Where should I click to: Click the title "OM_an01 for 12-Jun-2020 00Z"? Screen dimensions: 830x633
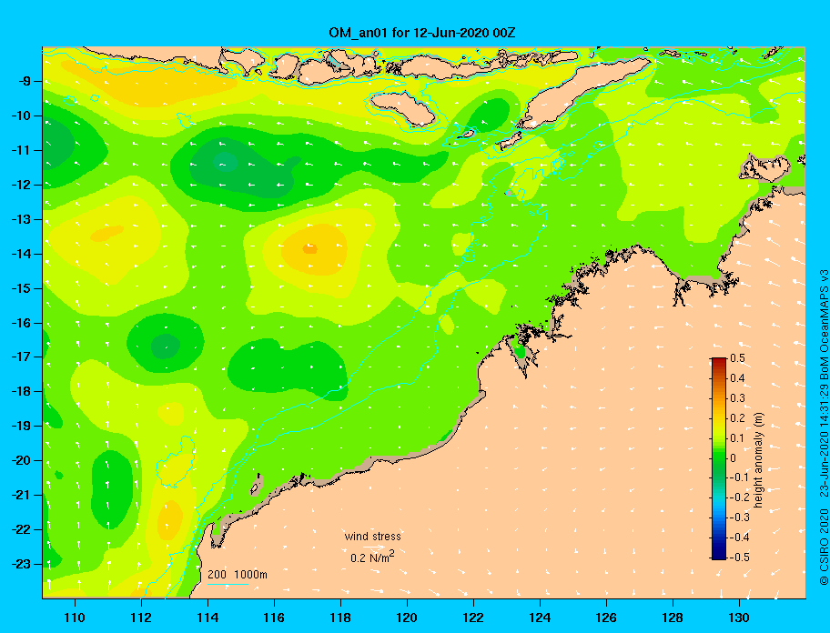[x=422, y=33]
